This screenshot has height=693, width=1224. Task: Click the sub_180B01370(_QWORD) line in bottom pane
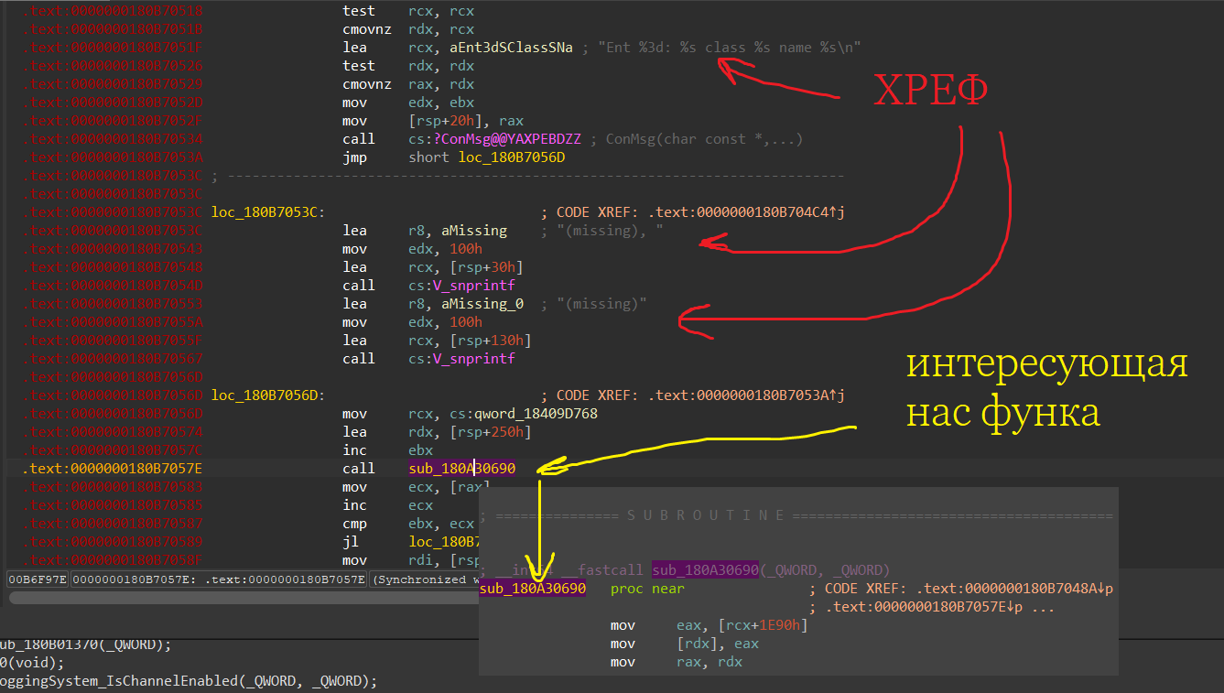(85, 644)
